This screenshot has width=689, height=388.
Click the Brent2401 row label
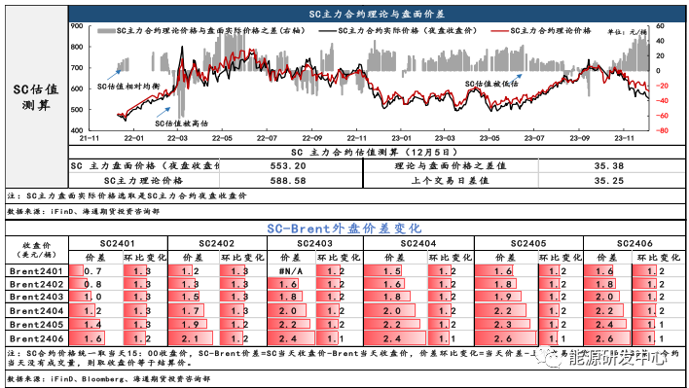tap(36, 271)
